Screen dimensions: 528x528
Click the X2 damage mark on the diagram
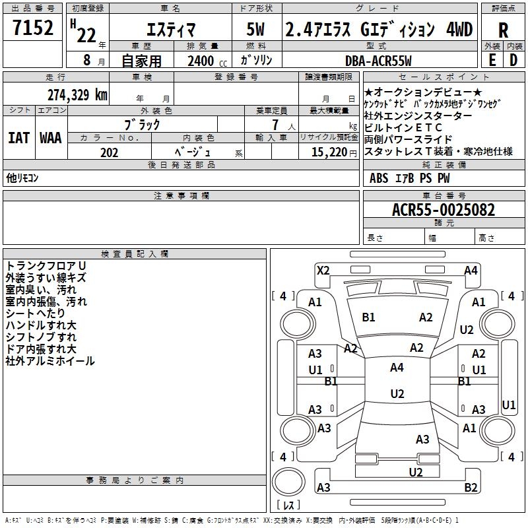pyautogui.click(x=323, y=271)
